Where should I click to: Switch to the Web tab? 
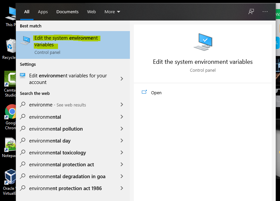pyautogui.click(x=91, y=12)
